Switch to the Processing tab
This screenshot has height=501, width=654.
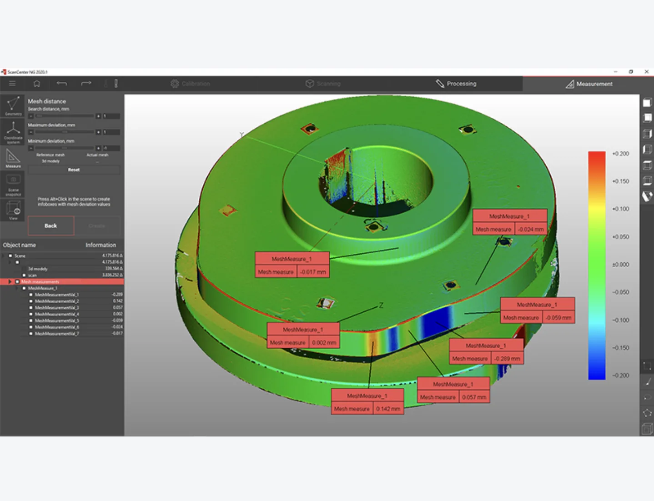[456, 84]
